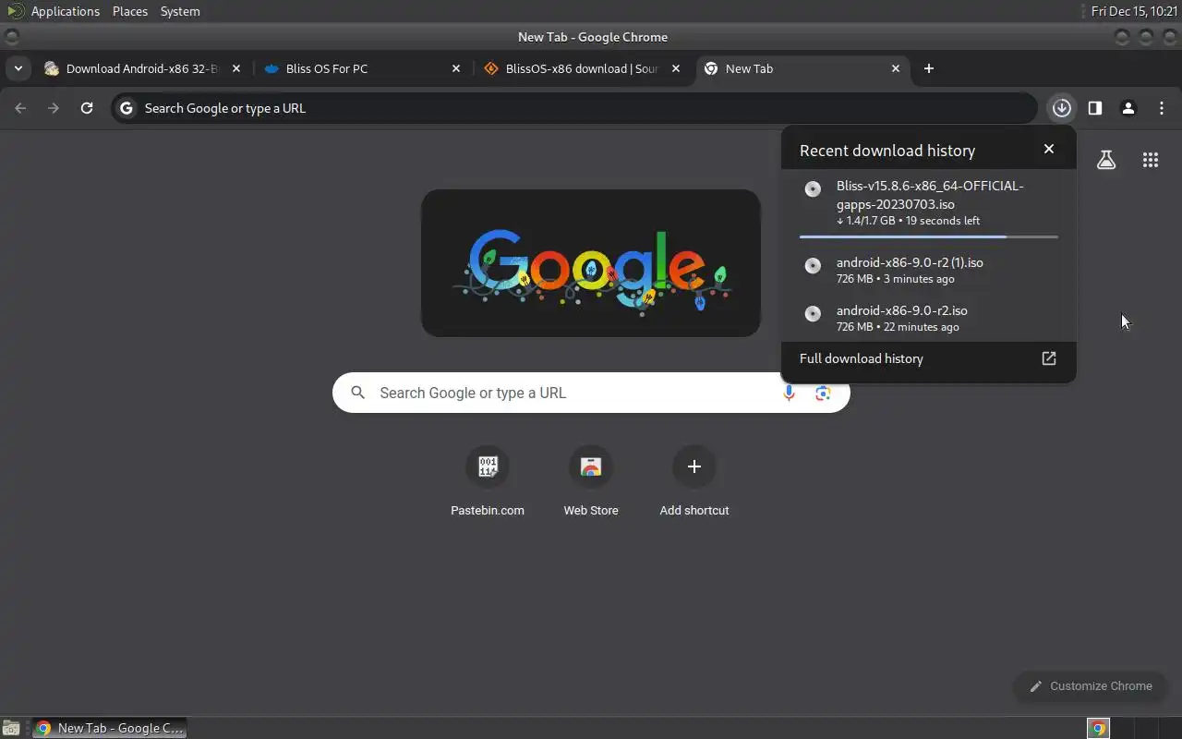Click the disc icon beside android-x86-9.0-r2.iso
The height and width of the screenshot is (739, 1182).
pyautogui.click(x=813, y=314)
